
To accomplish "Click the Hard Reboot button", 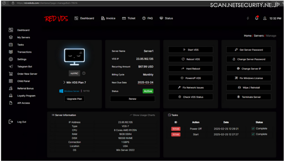I will 190,69.
